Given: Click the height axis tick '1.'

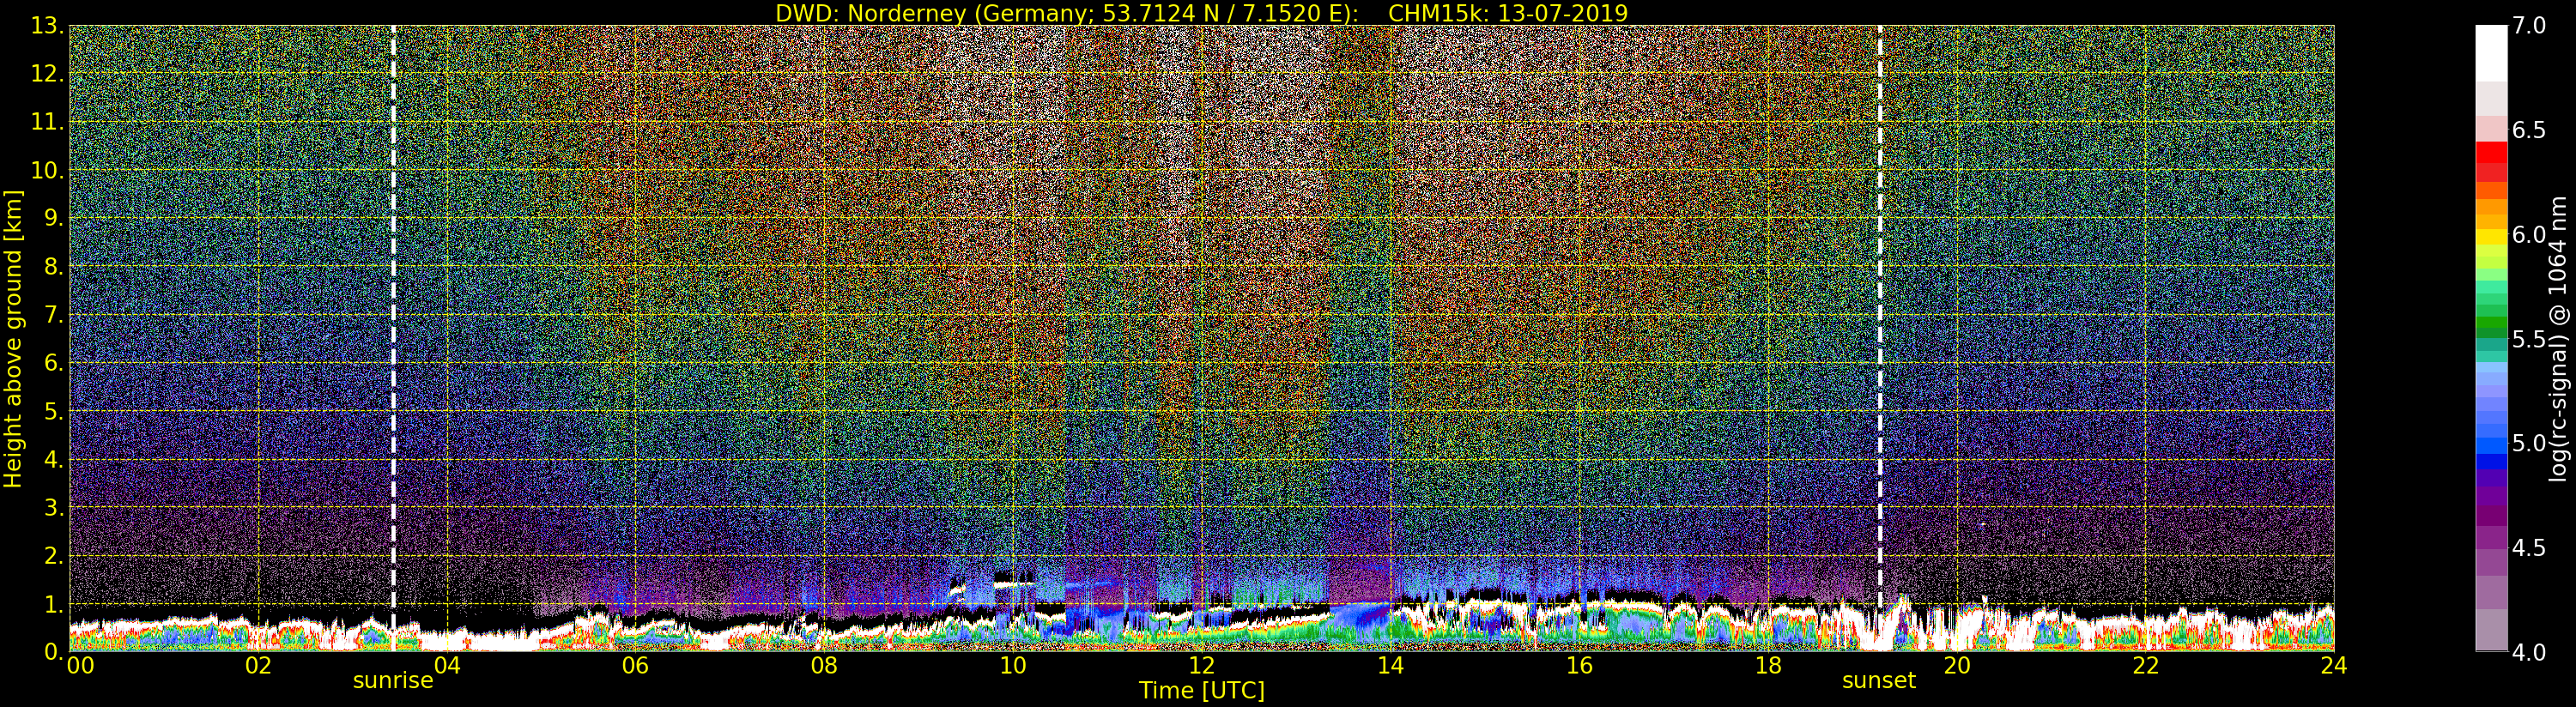Looking at the screenshot, I should pos(54,604).
